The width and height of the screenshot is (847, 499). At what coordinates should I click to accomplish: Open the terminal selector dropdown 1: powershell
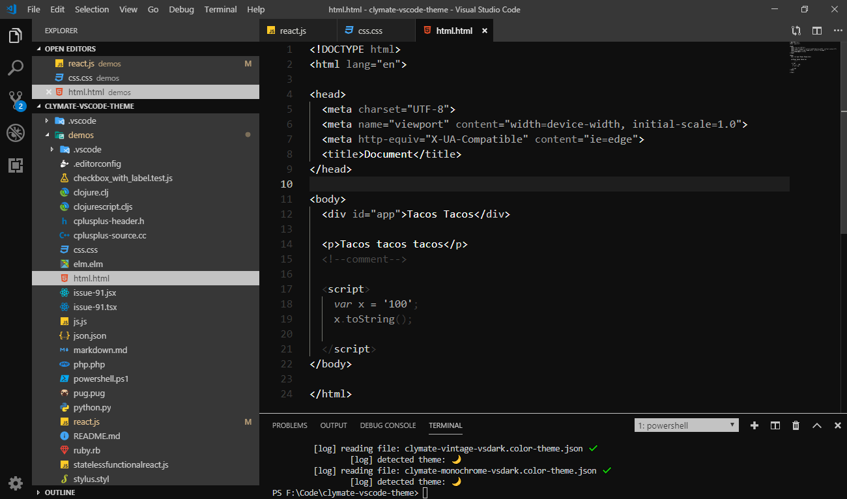(x=687, y=425)
